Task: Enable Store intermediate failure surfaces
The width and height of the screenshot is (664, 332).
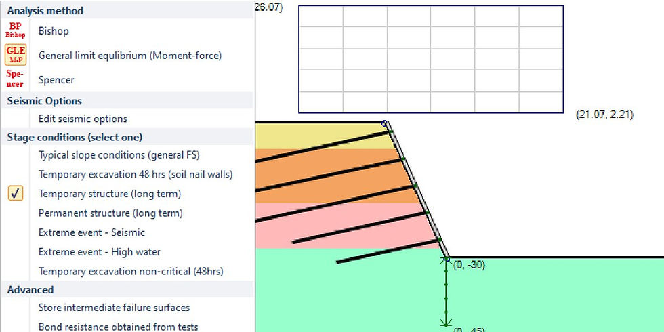Action: tap(115, 308)
